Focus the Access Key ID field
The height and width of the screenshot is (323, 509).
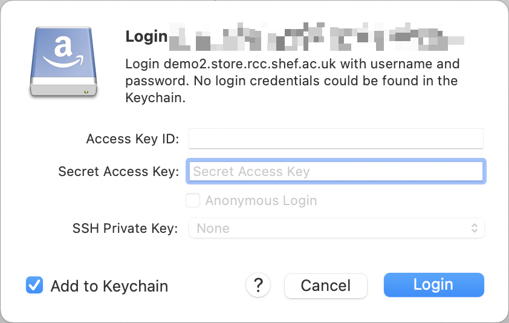(336, 139)
